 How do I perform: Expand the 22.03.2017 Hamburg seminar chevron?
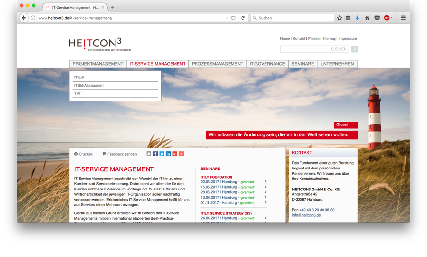265,181
